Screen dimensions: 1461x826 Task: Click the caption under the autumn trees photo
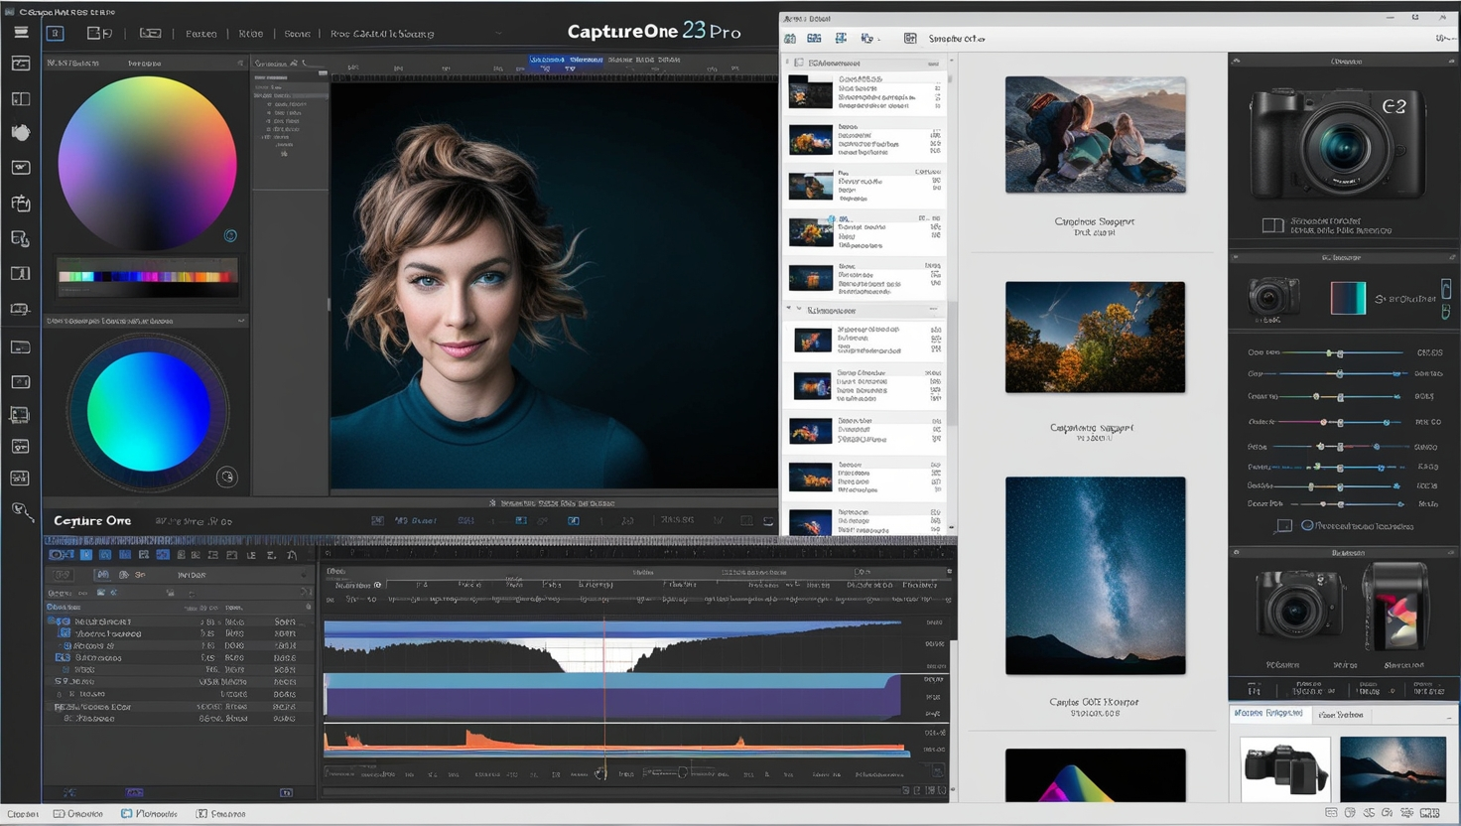pyautogui.click(x=1092, y=432)
